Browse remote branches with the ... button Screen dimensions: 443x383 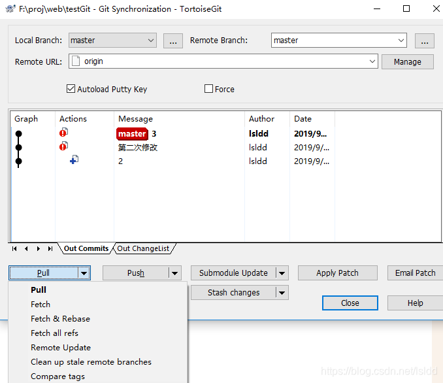coord(425,41)
